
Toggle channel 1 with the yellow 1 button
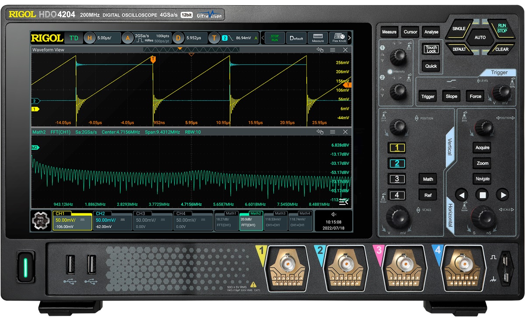(x=397, y=148)
